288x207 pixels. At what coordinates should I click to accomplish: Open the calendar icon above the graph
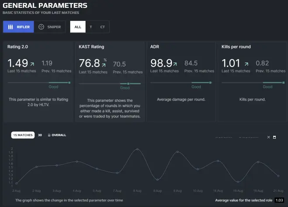274,137
